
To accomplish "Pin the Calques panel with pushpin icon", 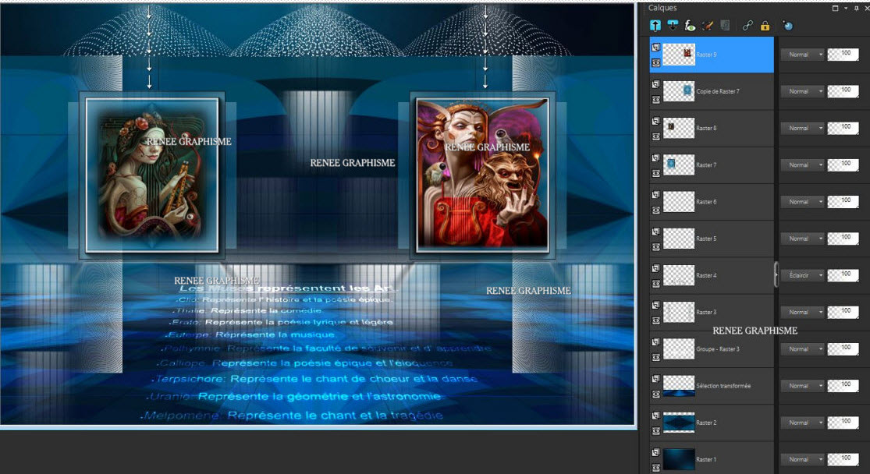I will (857, 9).
